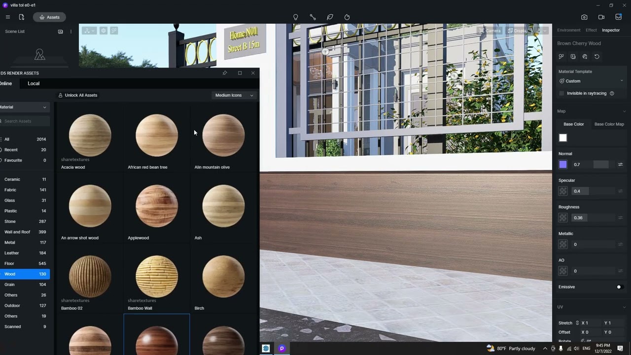
Task: Open the render queue inbox icon
Action: 619,17
